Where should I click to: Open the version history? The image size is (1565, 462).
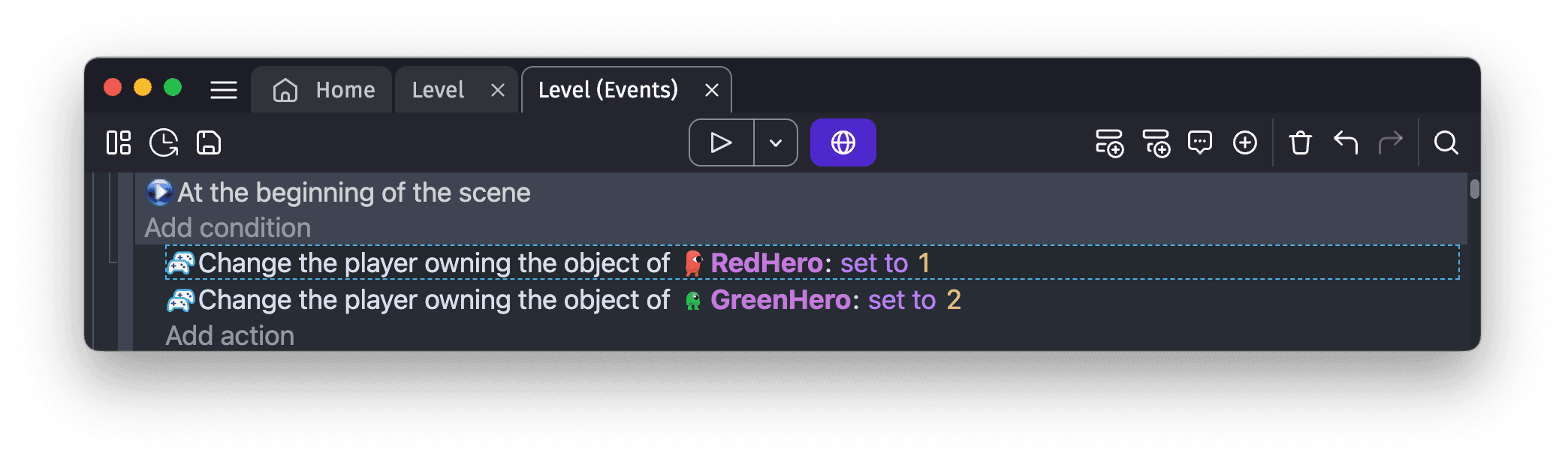pos(164,142)
